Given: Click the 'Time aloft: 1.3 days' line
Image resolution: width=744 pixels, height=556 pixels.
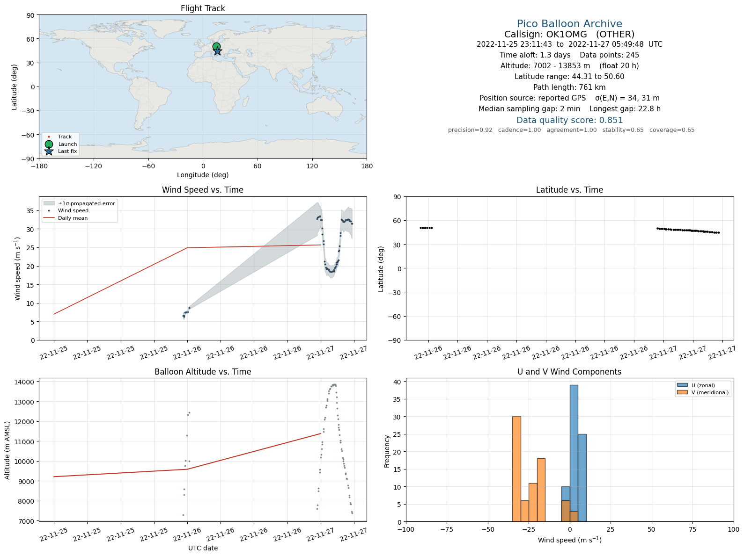Looking at the screenshot, I should click(569, 55).
